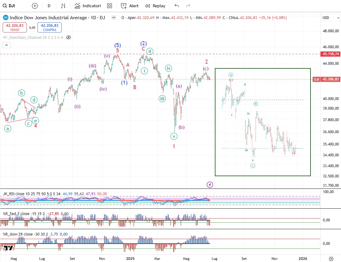Select the VF_Donchian_Channel legend name
Screen dimensions: 341x262
tap(33, 37)
